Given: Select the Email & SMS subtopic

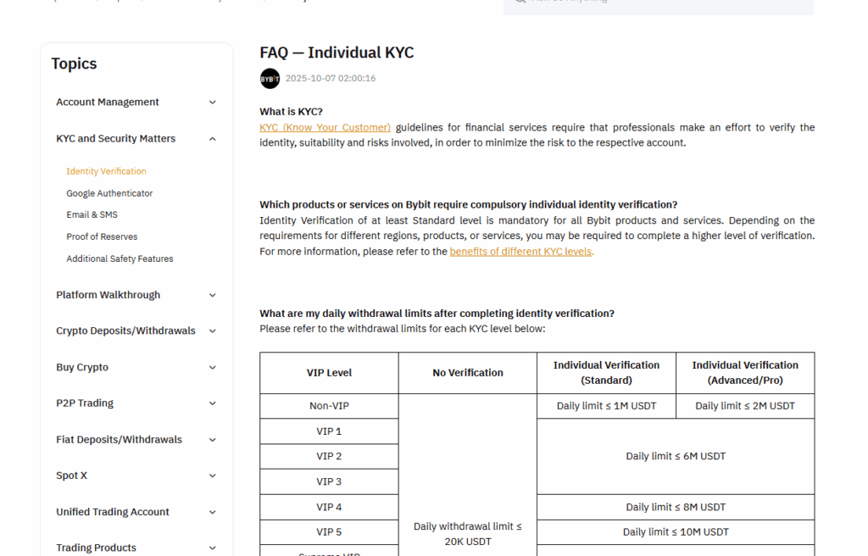Looking at the screenshot, I should [92, 215].
